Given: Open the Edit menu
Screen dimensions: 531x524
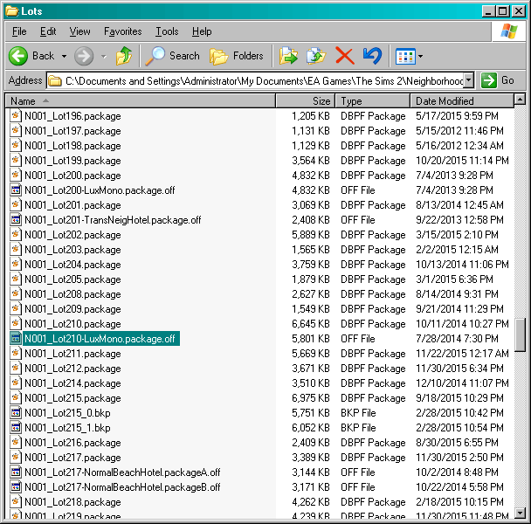Looking at the screenshot, I should coord(48,31).
